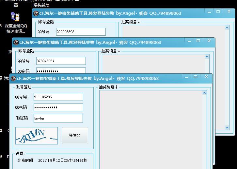Refresh the captcha image BMVBN
Image resolution: width=237 pixels, height=169 pixels.
click(37, 136)
